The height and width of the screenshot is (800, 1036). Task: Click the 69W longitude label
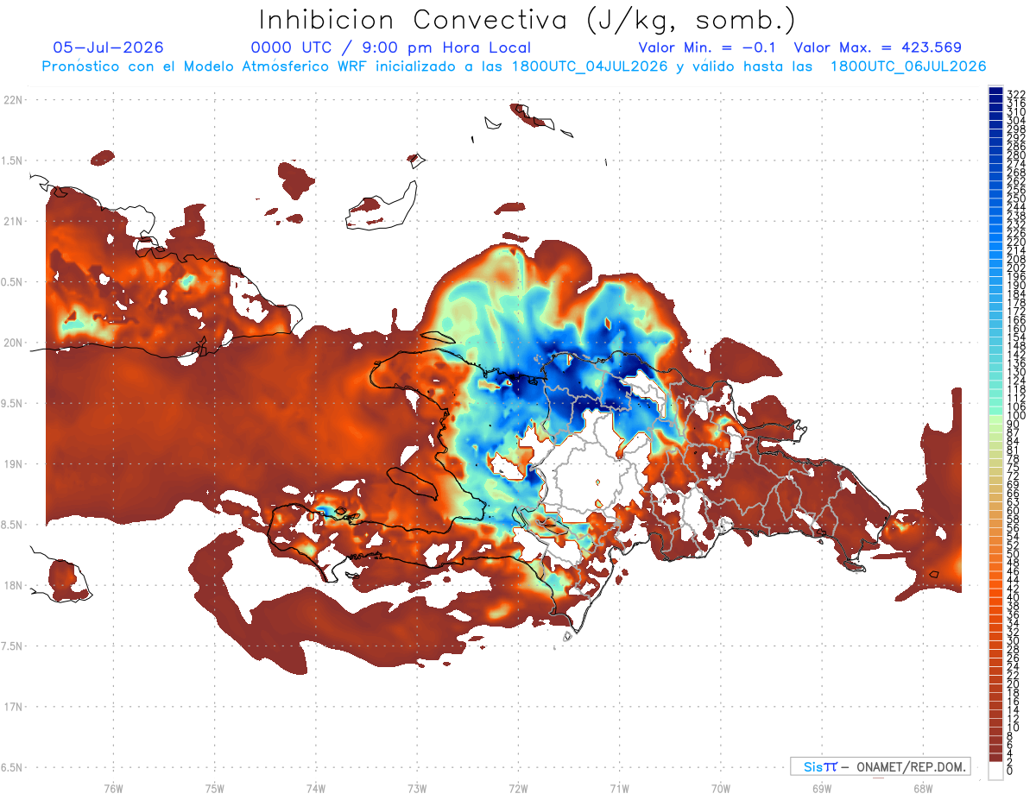[x=822, y=788]
